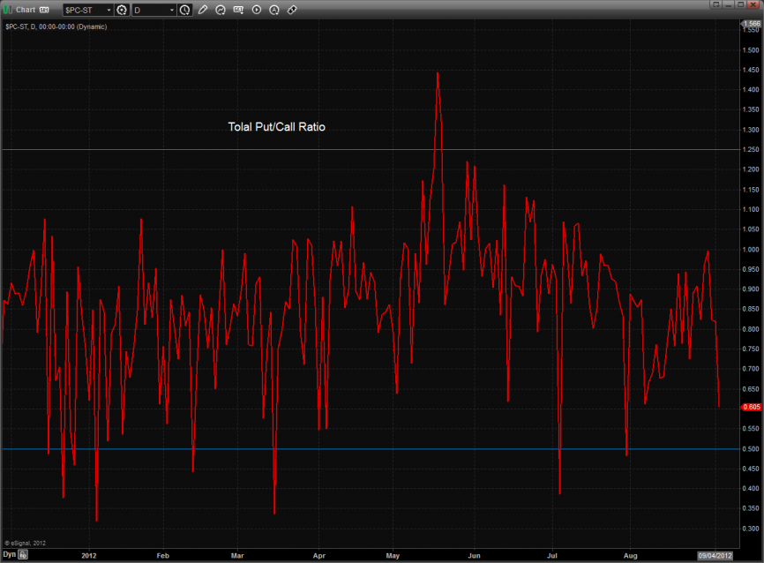Screen dimensions: 764x563
Task: Click the D interval input field
Action: [x=147, y=10]
